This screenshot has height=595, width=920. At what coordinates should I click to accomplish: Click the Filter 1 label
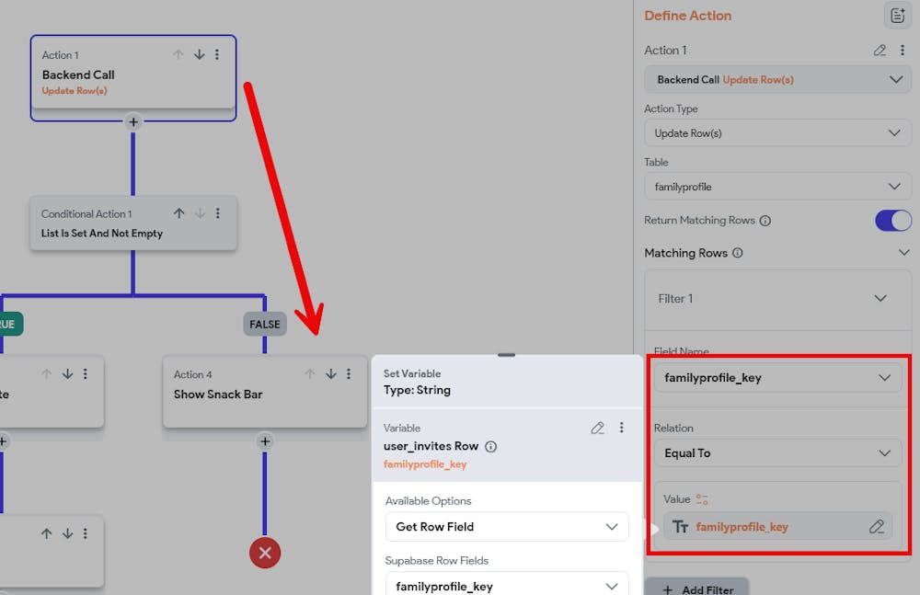pos(675,299)
